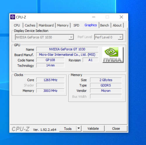Screen dimensions: 146x145
Task: Click the GP108 code name value
Action: [x=50, y=60]
